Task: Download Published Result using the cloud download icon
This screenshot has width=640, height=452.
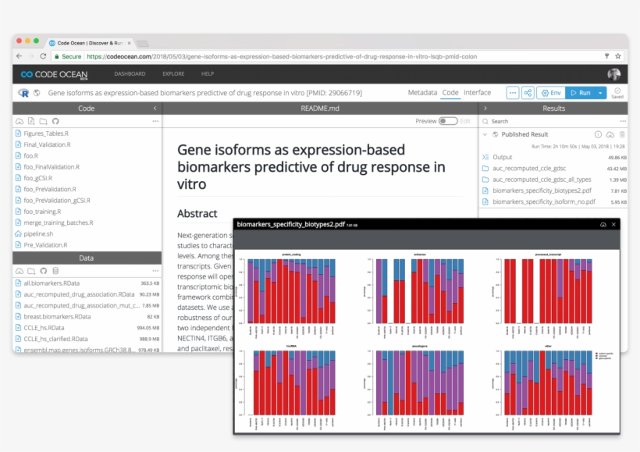Action: pos(610,134)
